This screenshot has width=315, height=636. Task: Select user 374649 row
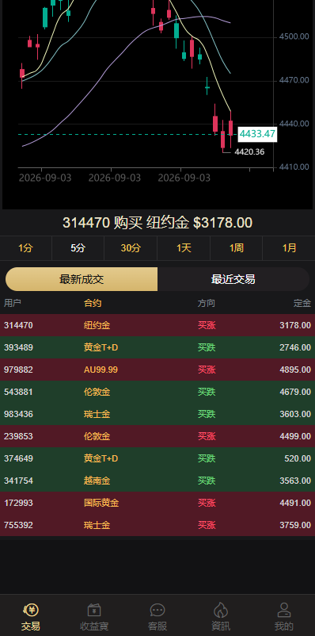point(157,458)
